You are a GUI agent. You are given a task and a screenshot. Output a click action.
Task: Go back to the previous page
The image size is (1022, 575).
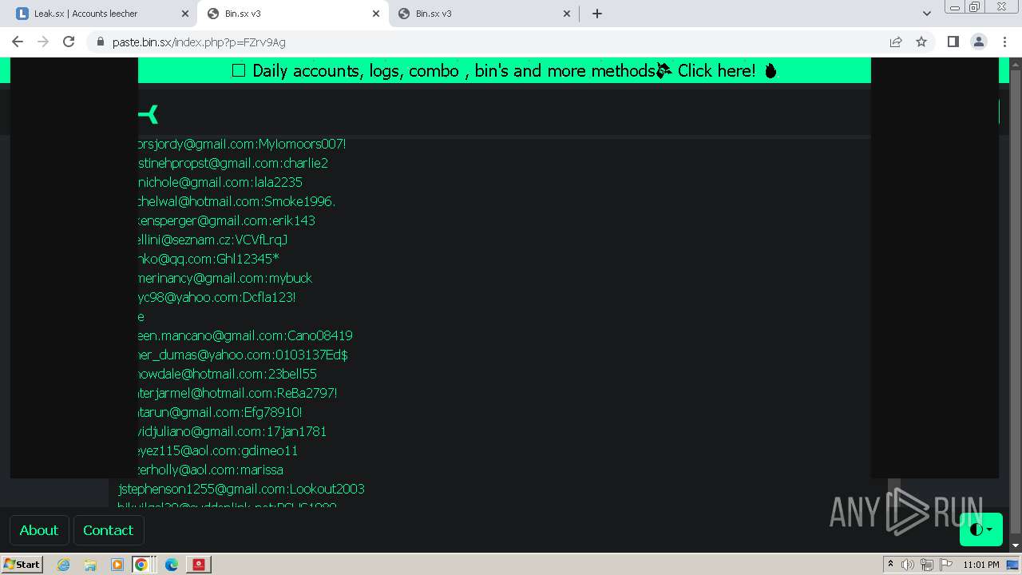tap(18, 42)
